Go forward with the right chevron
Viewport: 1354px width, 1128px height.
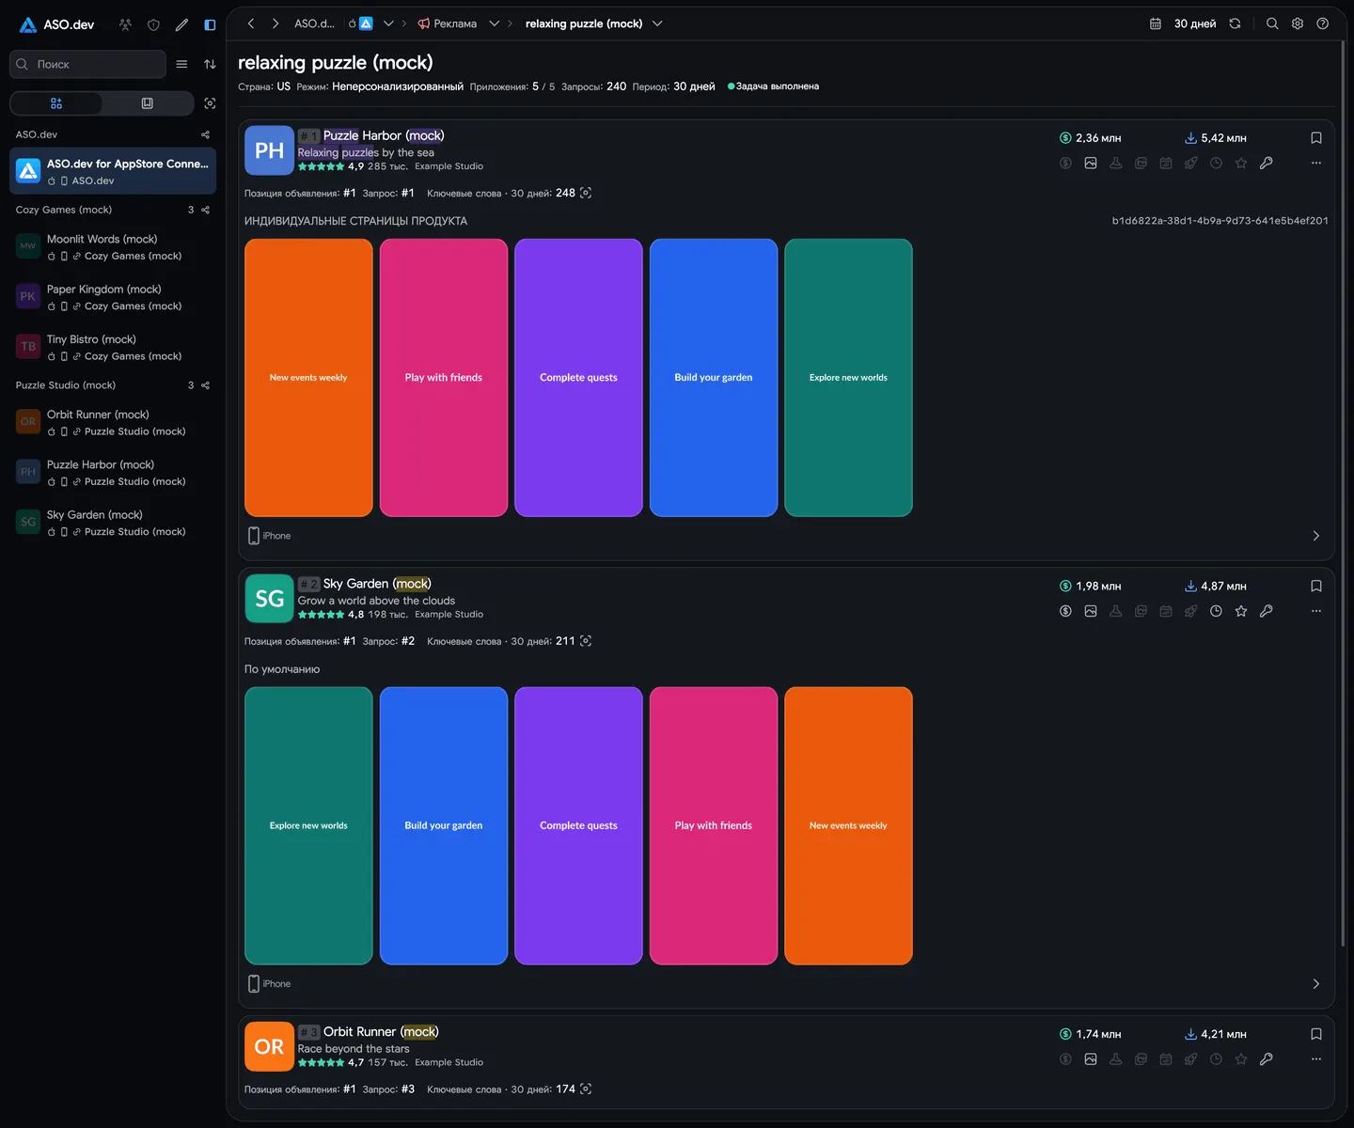pos(276,23)
